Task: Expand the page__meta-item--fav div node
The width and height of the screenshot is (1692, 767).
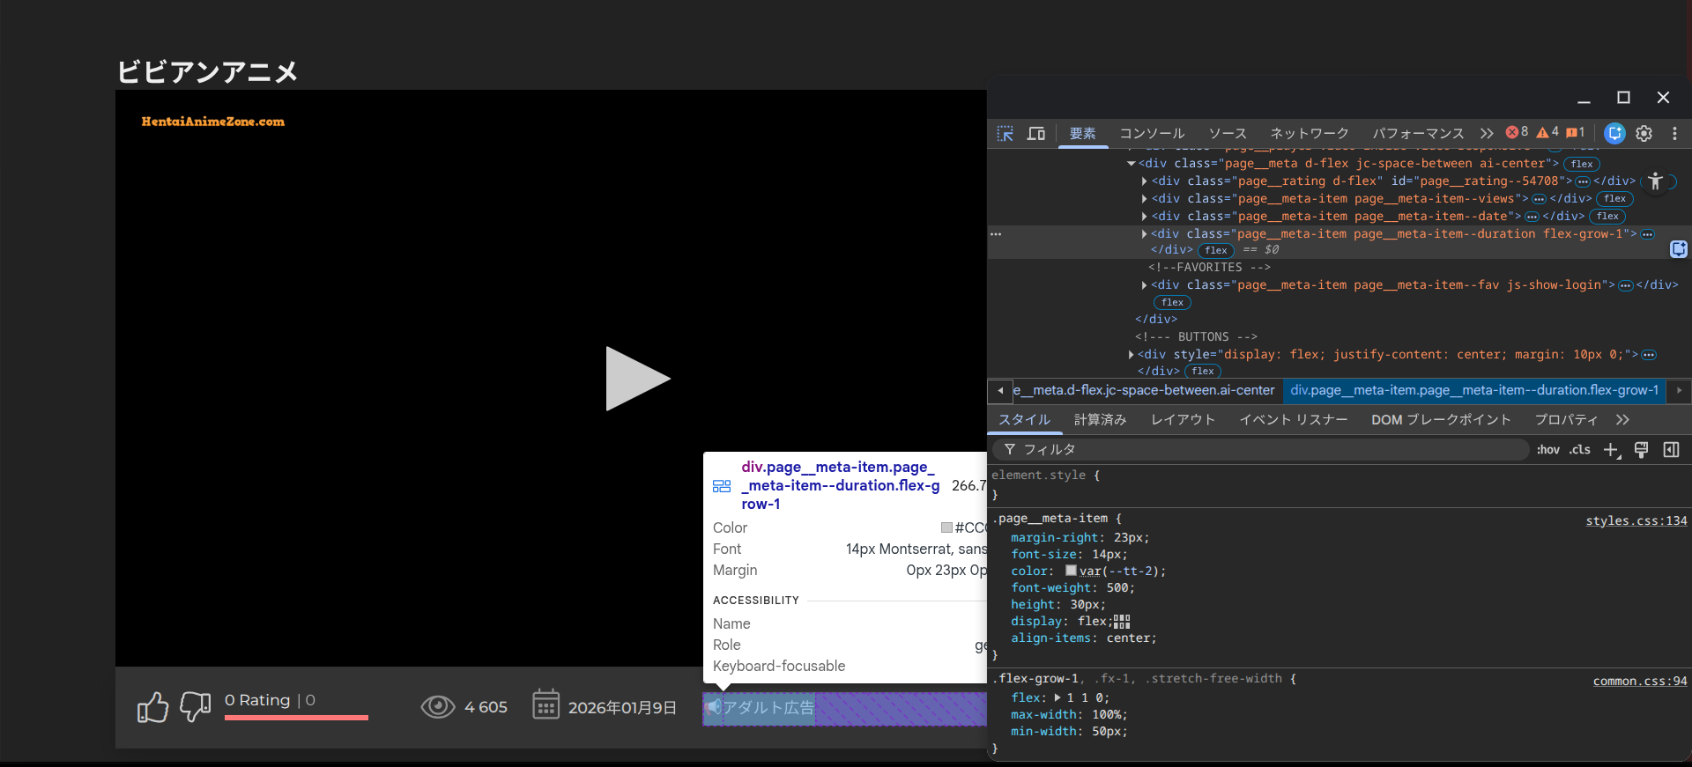Action: tap(1144, 285)
